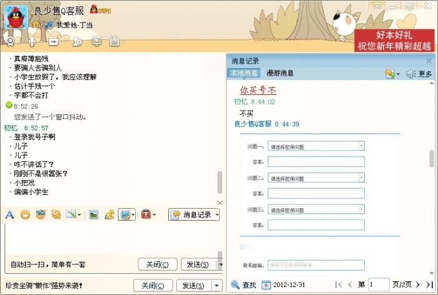Click the upper 关闭(C) button

(158, 264)
